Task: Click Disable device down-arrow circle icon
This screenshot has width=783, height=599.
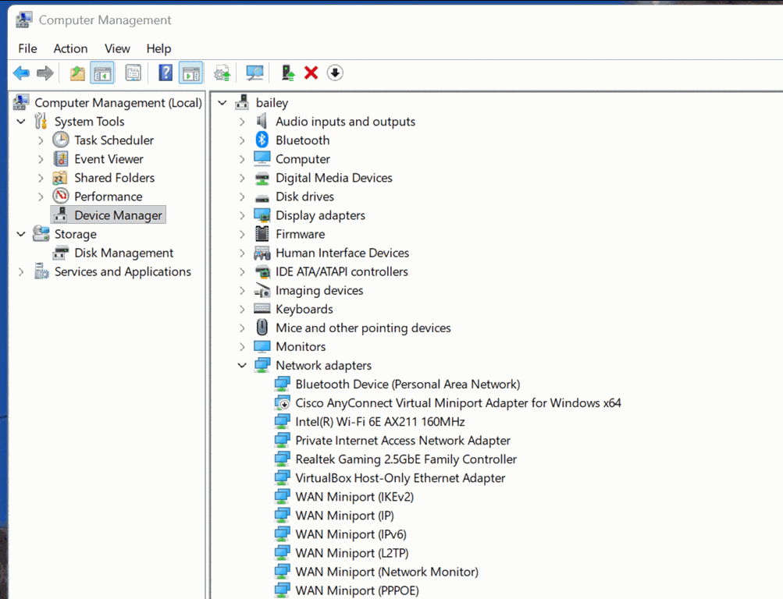Action: 335,73
